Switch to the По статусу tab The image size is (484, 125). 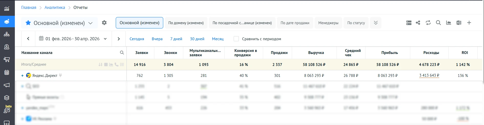(356, 23)
